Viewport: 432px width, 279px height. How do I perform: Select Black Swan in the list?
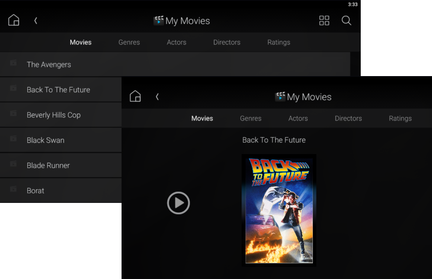[61, 140]
